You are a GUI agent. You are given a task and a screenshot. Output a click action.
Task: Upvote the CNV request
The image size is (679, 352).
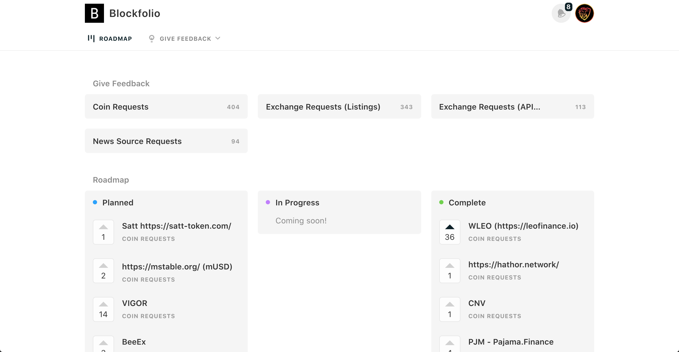pyautogui.click(x=450, y=309)
